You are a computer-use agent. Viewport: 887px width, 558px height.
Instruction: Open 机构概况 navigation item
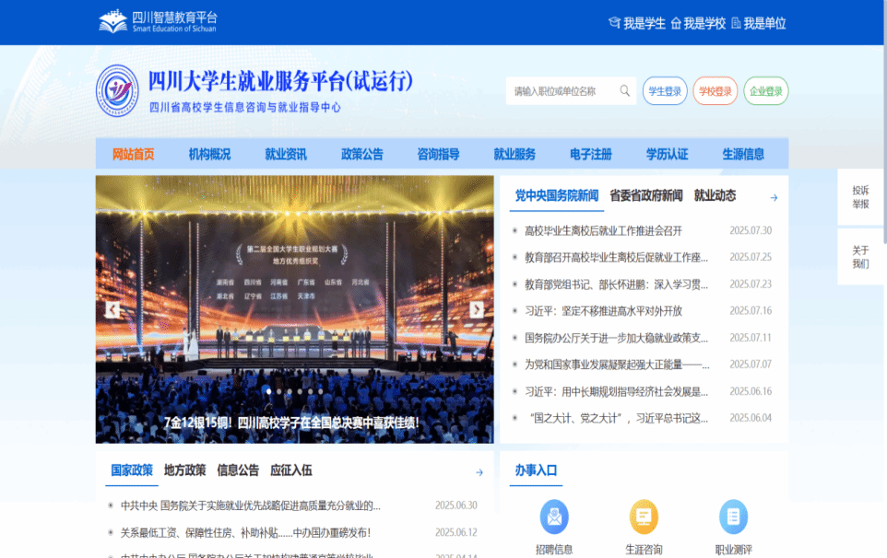[210, 154]
